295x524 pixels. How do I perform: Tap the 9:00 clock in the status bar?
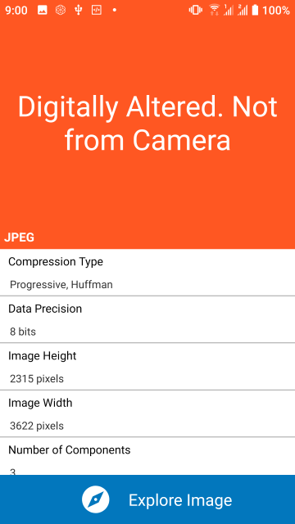coord(16,11)
